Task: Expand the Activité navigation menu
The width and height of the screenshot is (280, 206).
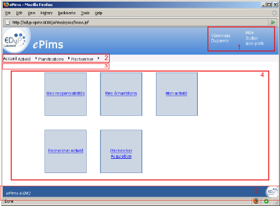Action: [x=24, y=59]
